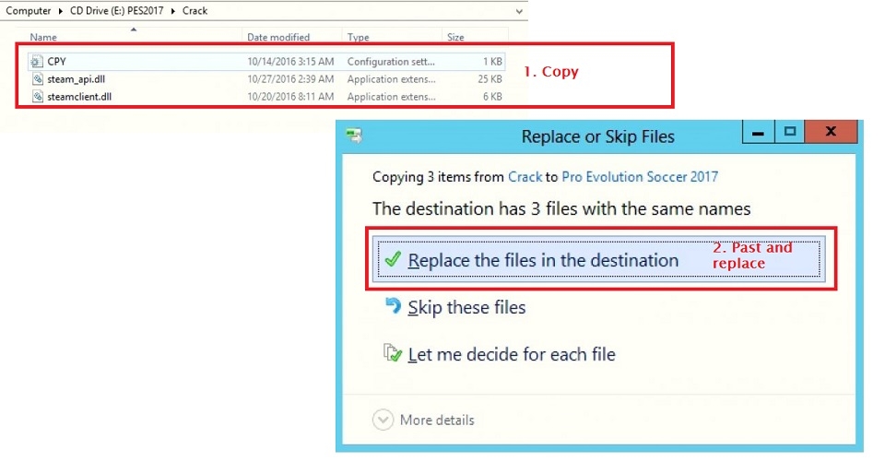Image resolution: width=885 pixels, height=462 pixels.
Task: Click the 10/20/2016 8:11 AM date cell
Action: 290,97
